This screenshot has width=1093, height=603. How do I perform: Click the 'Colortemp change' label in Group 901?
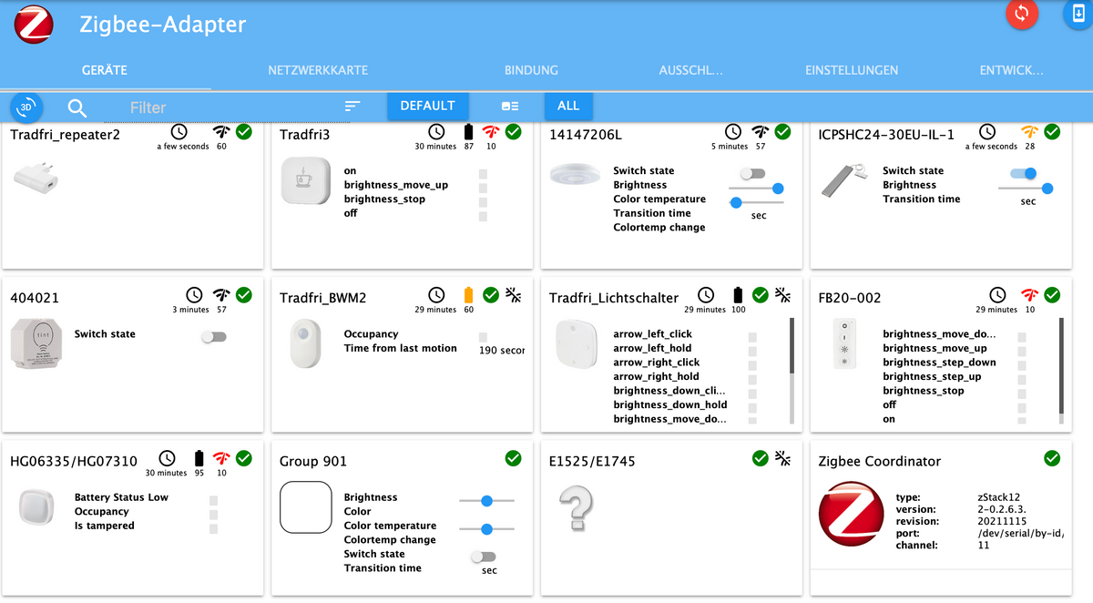[x=390, y=539]
